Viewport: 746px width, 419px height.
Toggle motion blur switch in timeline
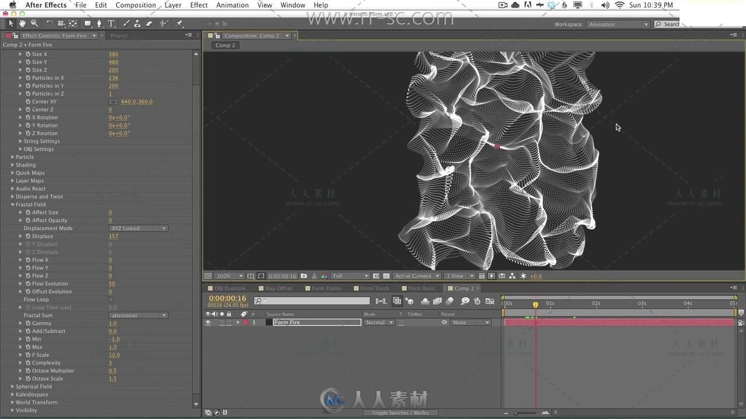pyautogui.click(x=449, y=301)
